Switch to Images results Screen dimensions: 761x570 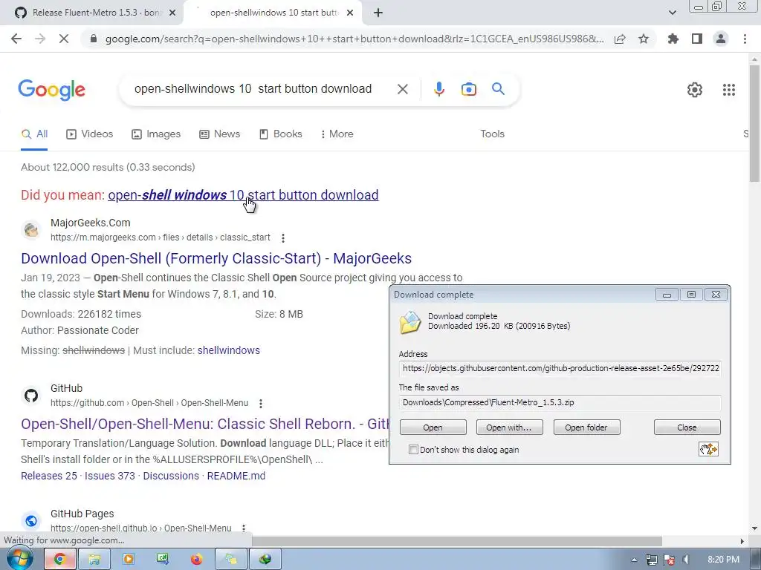point(156,134)
